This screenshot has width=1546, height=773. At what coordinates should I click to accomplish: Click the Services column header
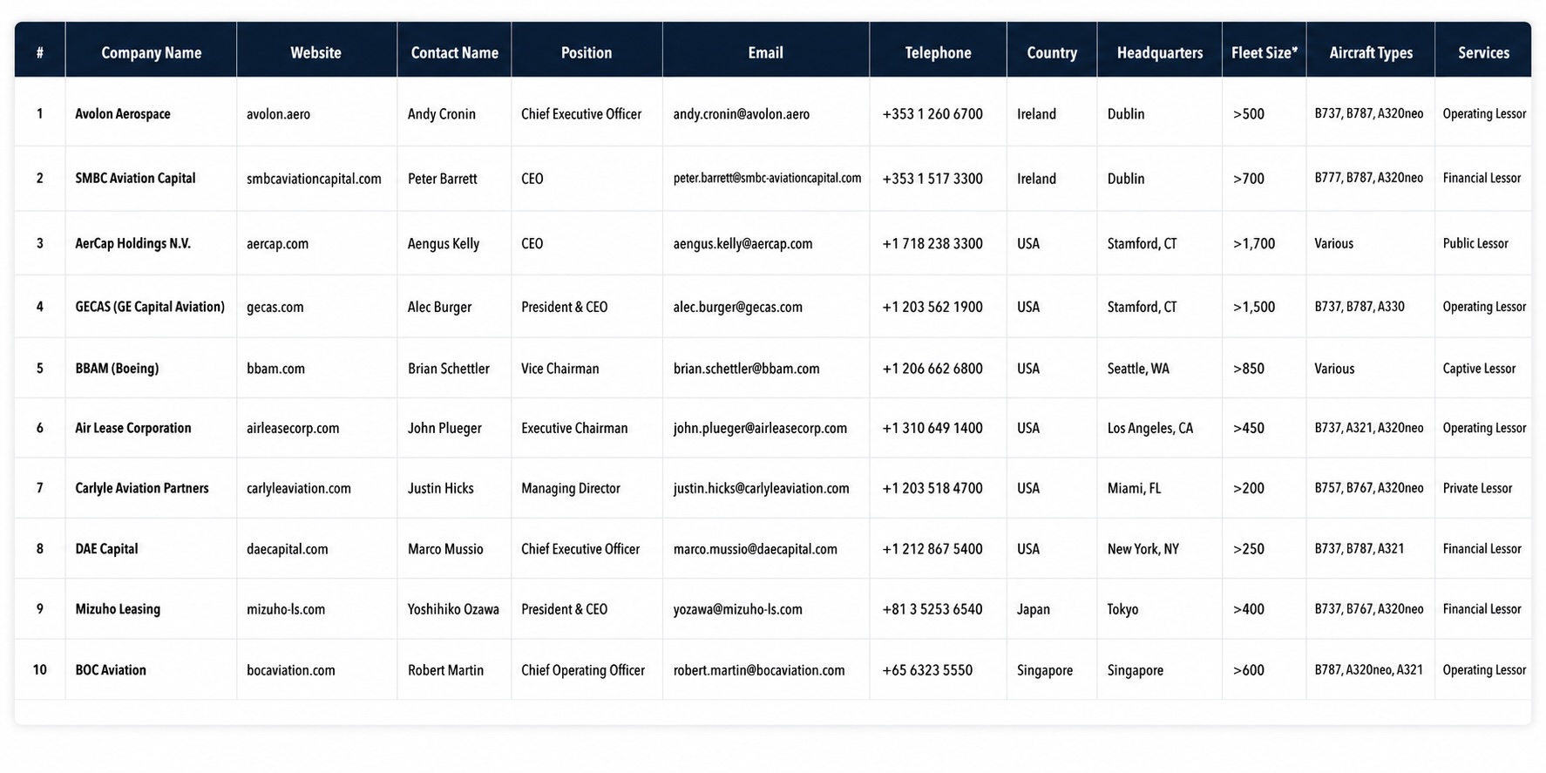click(x=1483, y=52)
